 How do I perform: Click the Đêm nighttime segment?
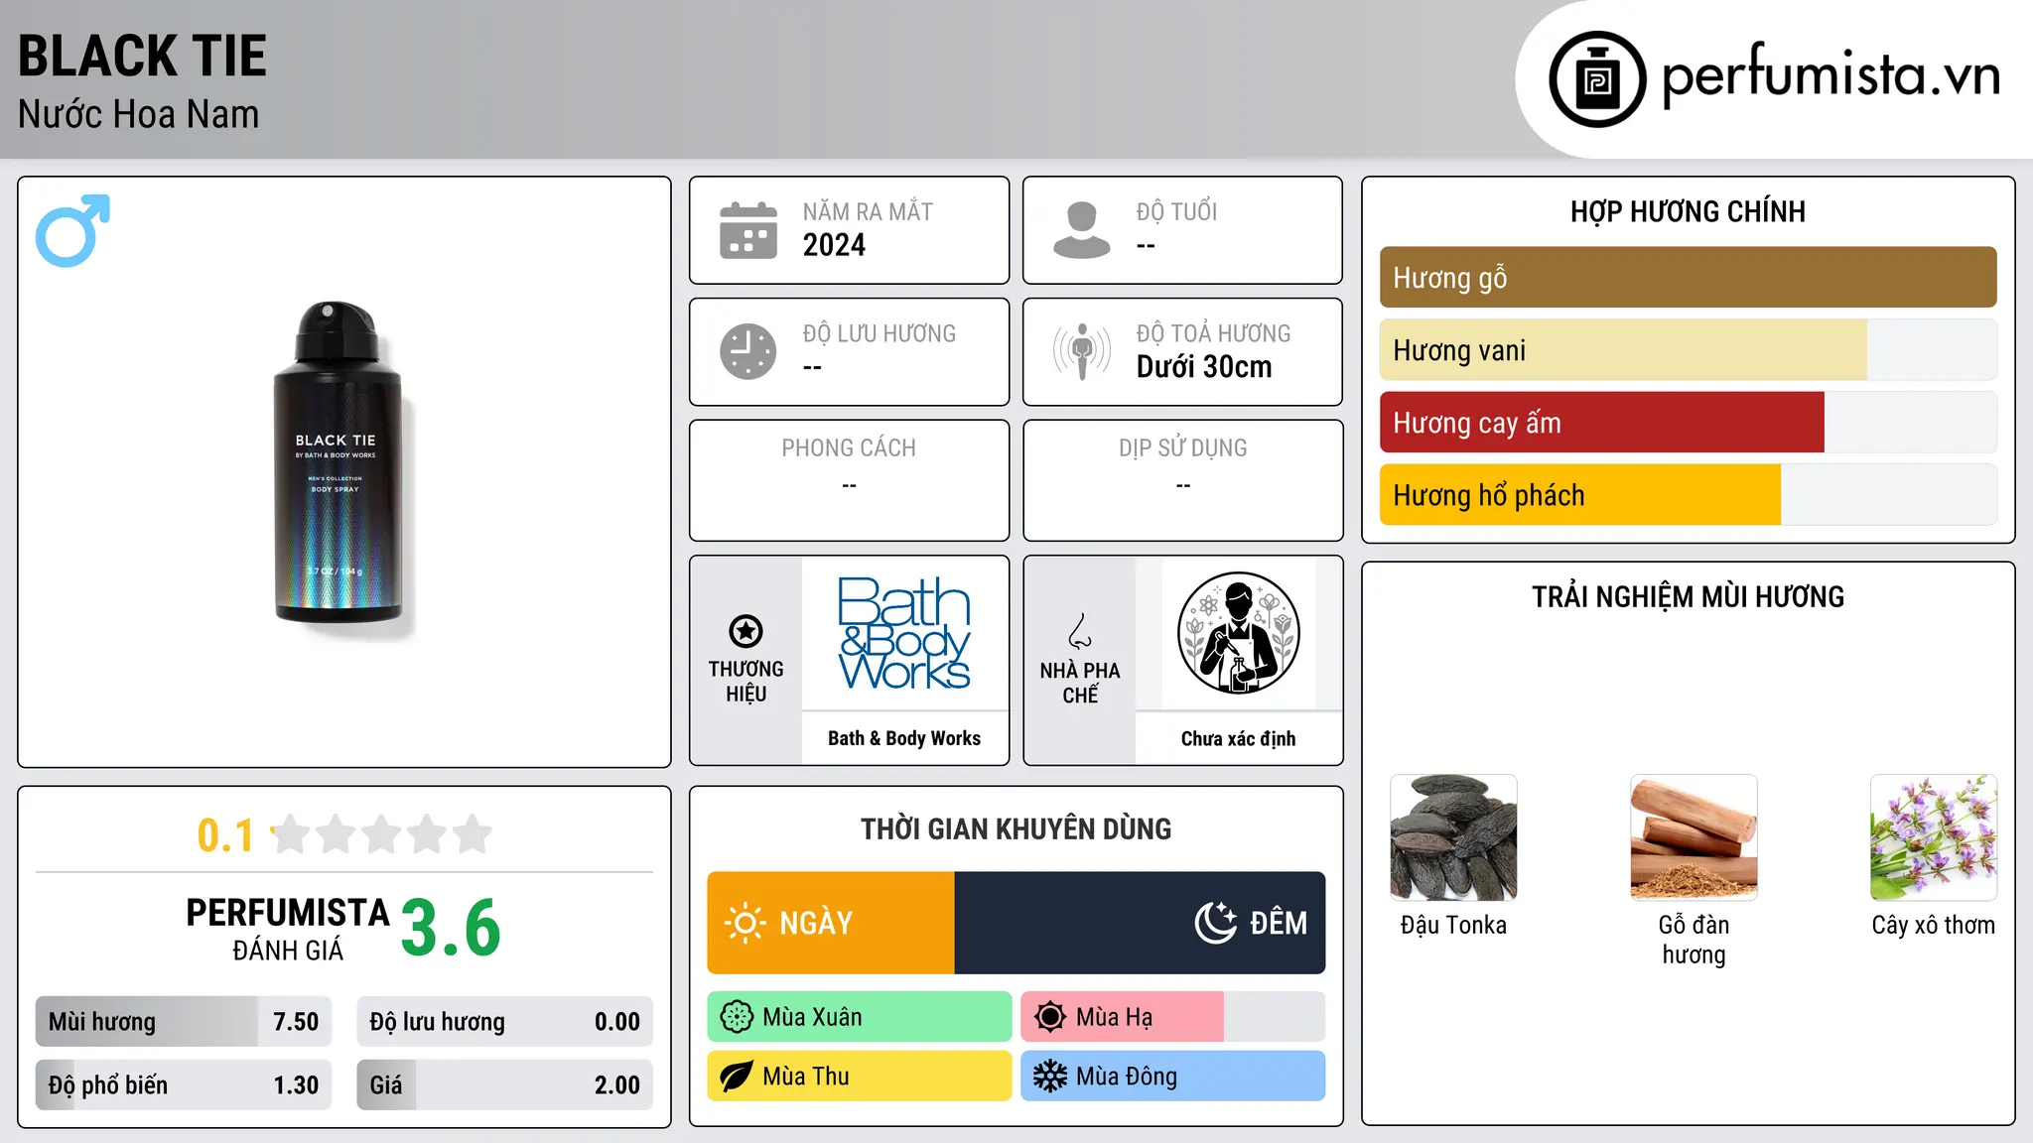click(1140, 923)
